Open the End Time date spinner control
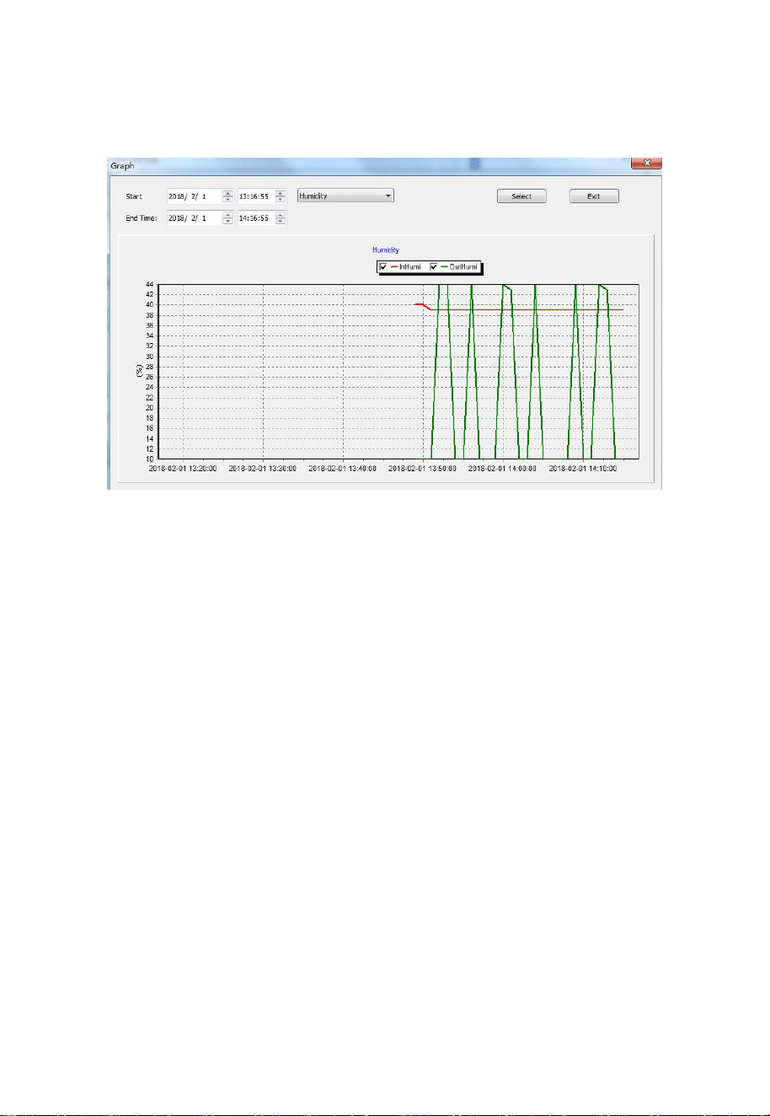Image resolution: width=770 pixels, height=1116 pixels. tap(227, 218)
